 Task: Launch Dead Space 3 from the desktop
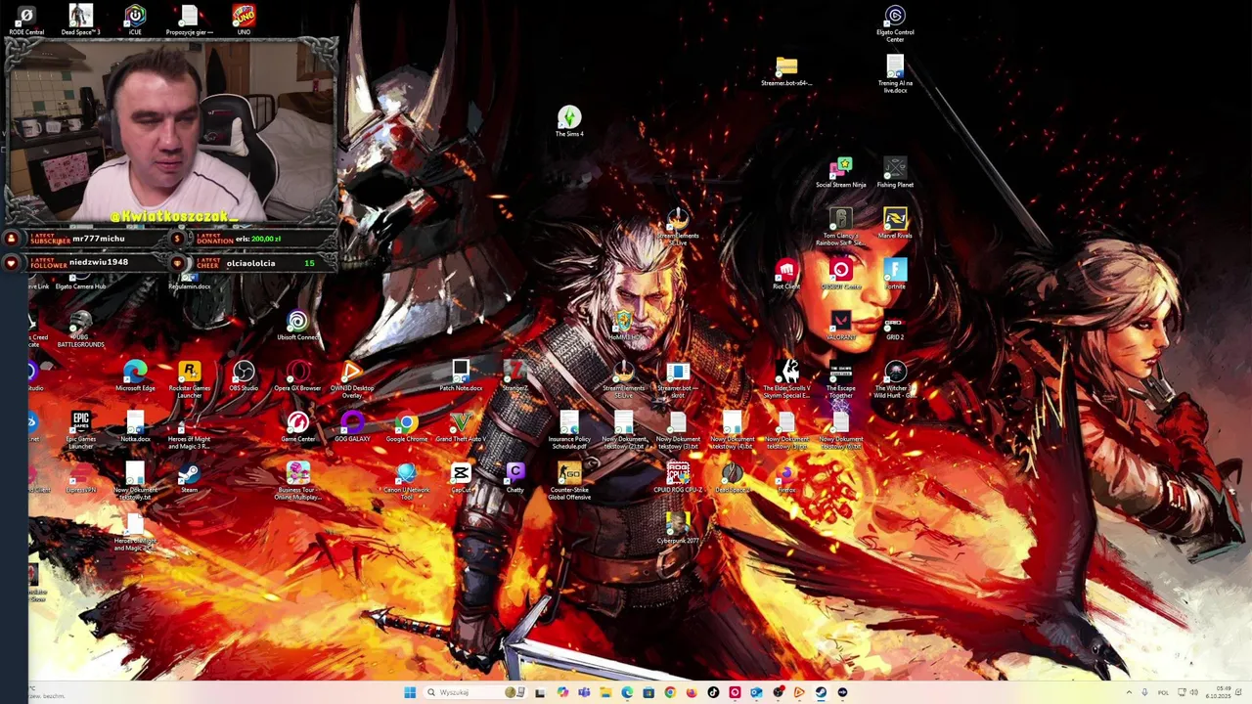click(81, 20)
